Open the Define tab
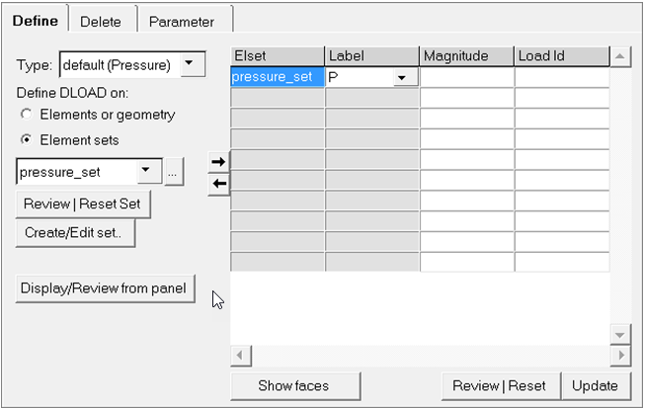Screen dimensions: 645x409 [36, 21]
